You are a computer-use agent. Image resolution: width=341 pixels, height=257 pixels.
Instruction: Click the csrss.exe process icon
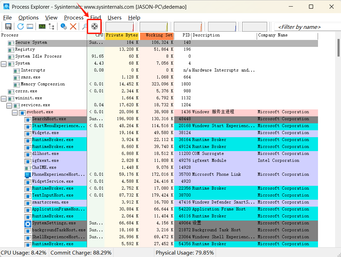pyautogui.click(x=11, y=92)
